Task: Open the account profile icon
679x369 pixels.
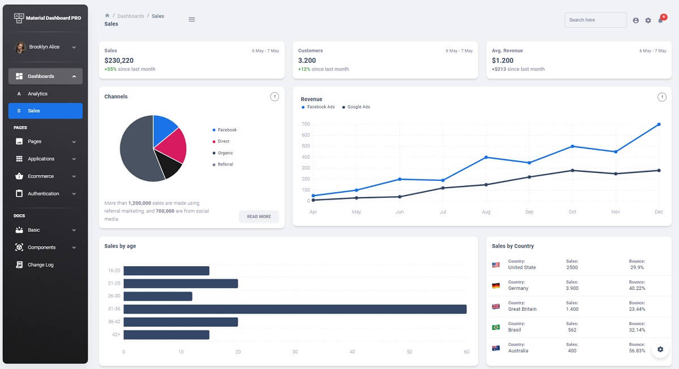Action: click(635, 20)
